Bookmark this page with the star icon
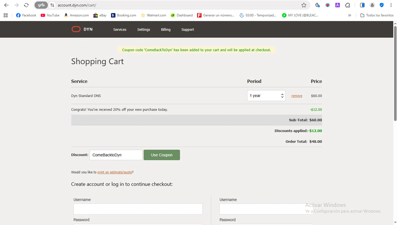Viewport: 397px width, 225px height. click(304, 5)
